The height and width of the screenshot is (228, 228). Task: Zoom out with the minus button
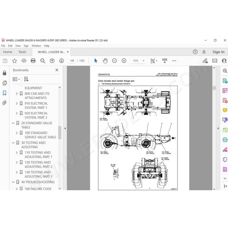click(114, 61)
